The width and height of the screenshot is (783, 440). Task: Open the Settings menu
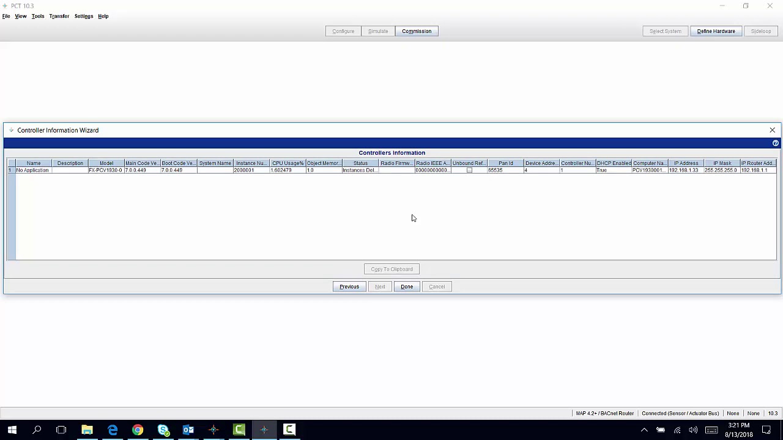click(84, 16)
